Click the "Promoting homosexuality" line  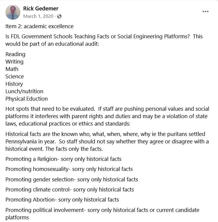pyautogui.click(x=69, y=169)
